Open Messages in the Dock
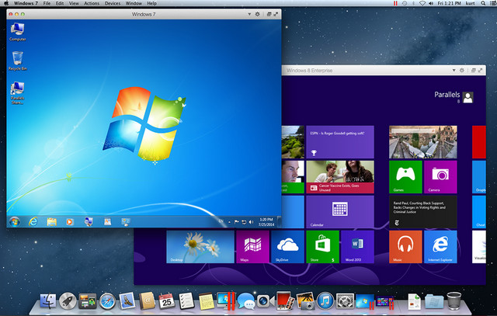This screenshot has width=497, height=316. coord(245,300)
